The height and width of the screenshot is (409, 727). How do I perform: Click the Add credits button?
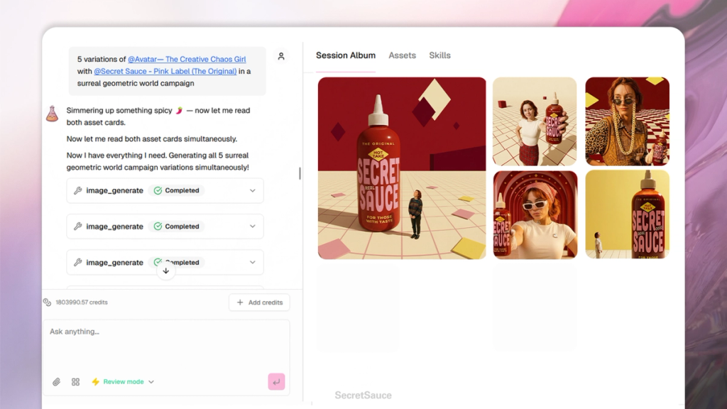[259, 302]
